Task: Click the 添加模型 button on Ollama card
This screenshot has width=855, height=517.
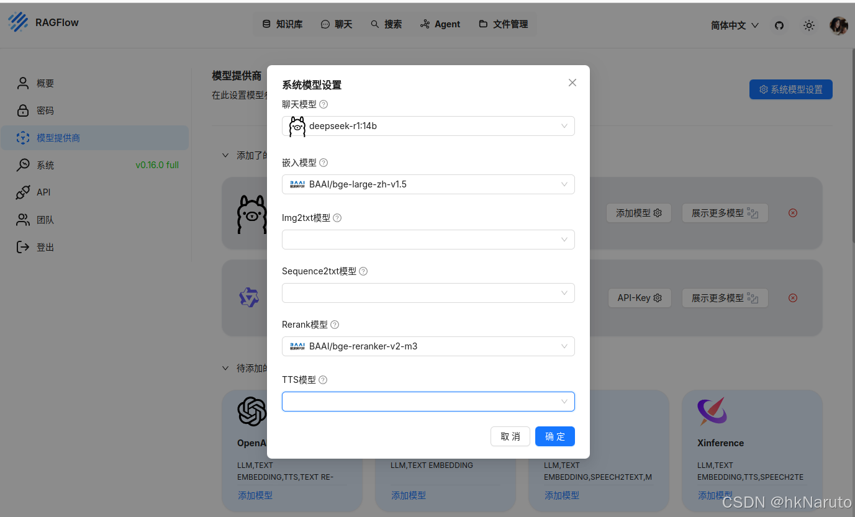Action: 639,213
